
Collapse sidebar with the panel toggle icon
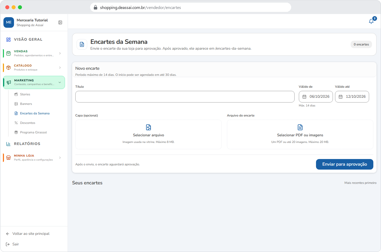coord(60,22)
